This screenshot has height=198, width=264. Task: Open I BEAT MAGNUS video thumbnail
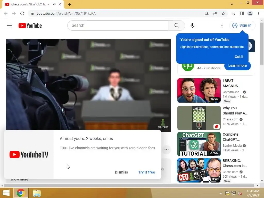(x=199, y=90)
